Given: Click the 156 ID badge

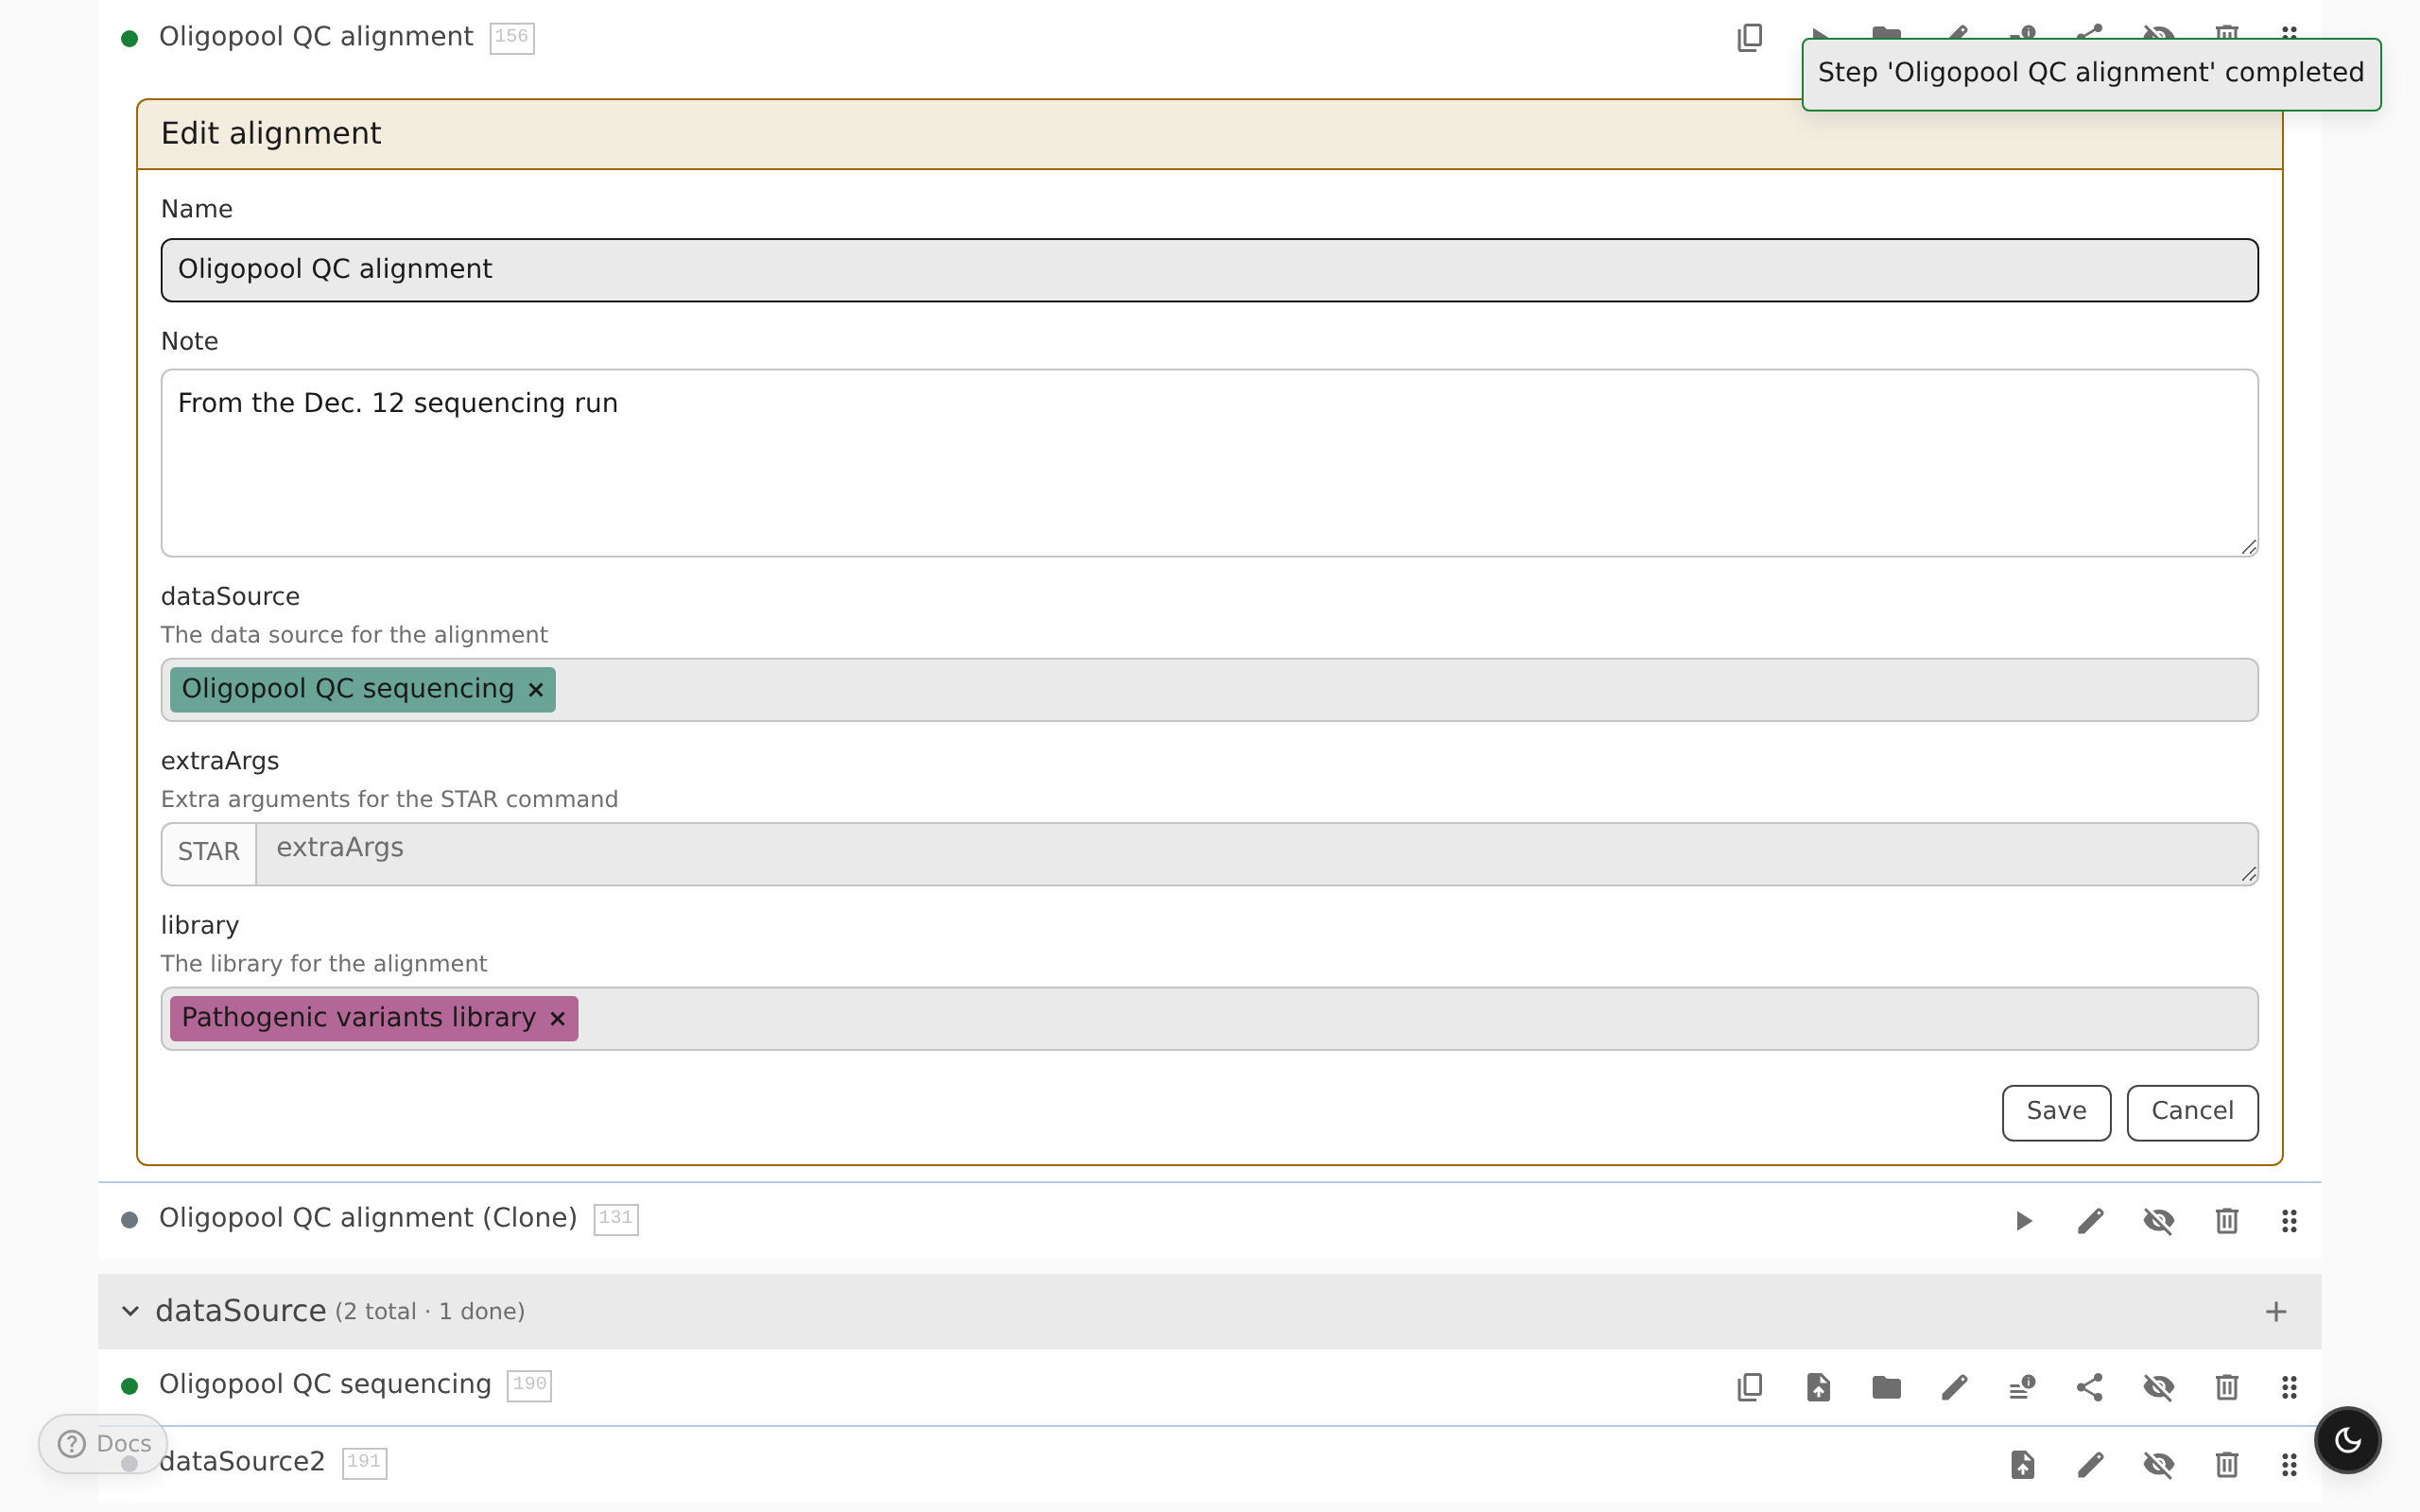Looking at the screenshot, I should [512, 38].
